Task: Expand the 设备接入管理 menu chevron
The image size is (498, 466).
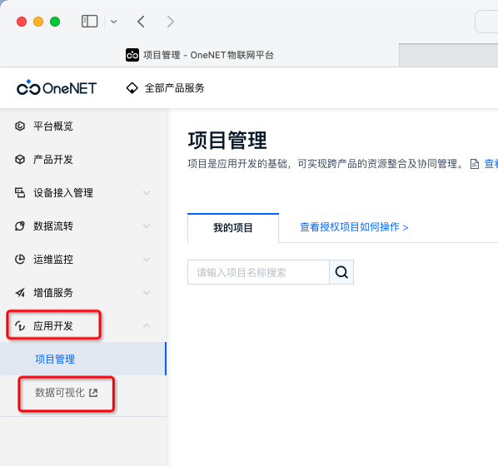Action: click(147, 193)
